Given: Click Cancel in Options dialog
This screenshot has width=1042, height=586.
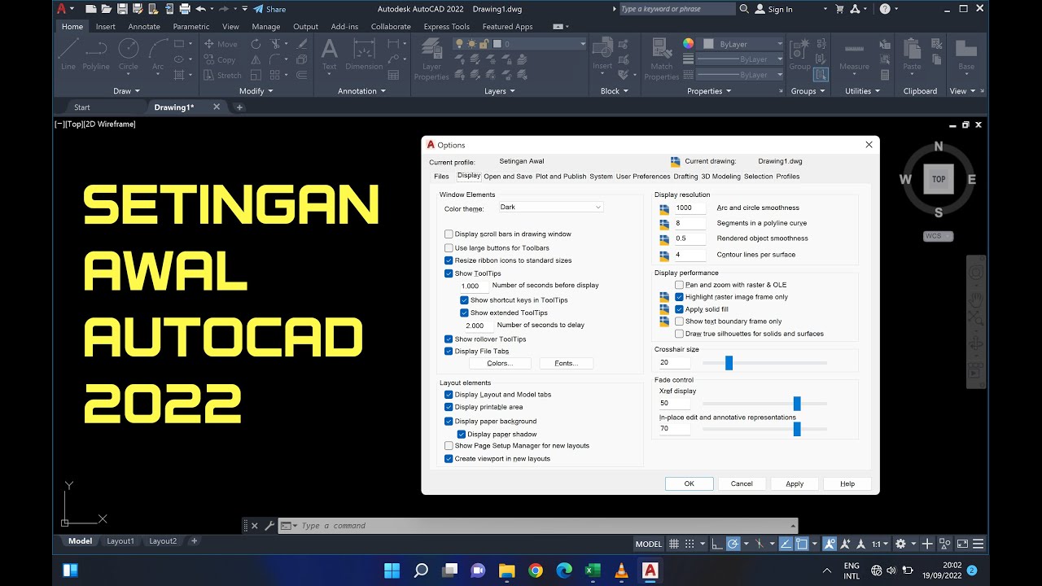Looking at the screenshot, I should point(742,483).
